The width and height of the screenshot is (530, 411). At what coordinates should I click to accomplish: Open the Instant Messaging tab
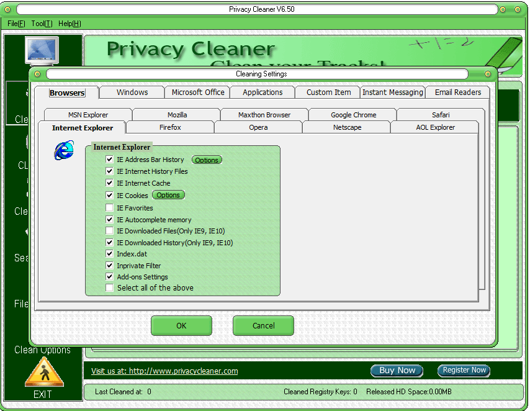point(393,93)
